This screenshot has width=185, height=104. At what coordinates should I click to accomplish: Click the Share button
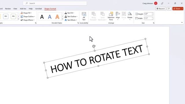point(177,9)
